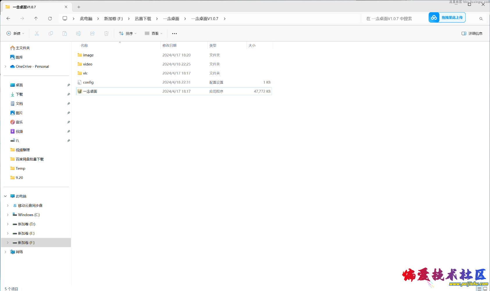Viewport: 490px width, 291px height.
Task: Select the 一念桌面 application file
Action: point(90,91)
